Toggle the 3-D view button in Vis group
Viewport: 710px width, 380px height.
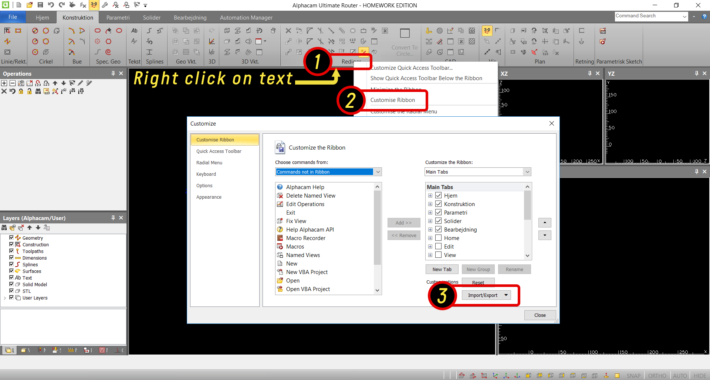(x=487, y=31)
